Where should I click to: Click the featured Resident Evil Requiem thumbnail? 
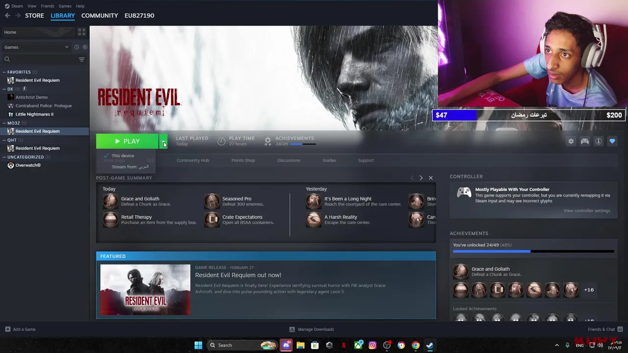[145, 290]
